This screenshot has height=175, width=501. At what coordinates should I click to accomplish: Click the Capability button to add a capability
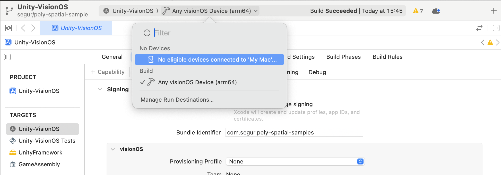pos(107,72)
